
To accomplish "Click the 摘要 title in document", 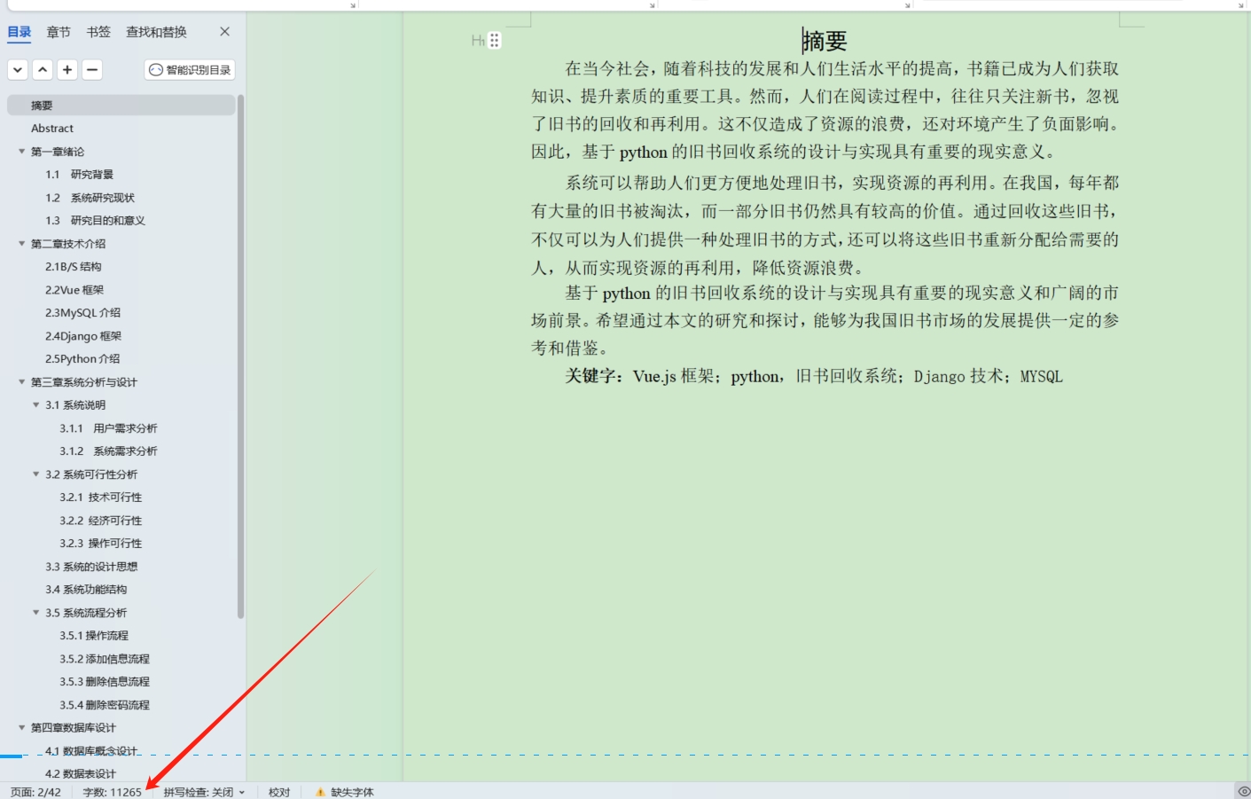I will click(825, 41).
